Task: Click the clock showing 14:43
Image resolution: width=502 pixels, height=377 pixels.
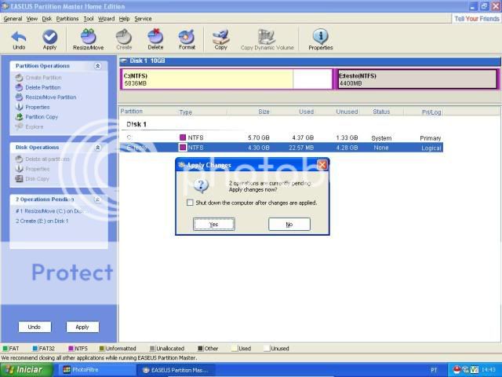Action: [x=488, y=370]
